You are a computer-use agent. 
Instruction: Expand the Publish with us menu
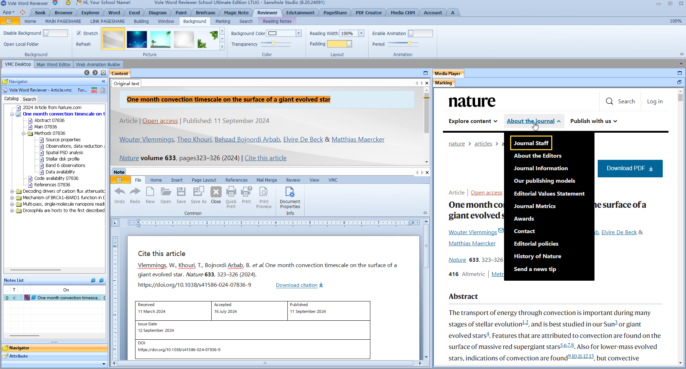pyautogui.click(x=594, y=121)
